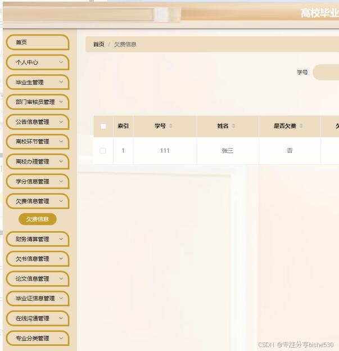Expand the 离校办理管理 chevron arrow

click(61, 161)
